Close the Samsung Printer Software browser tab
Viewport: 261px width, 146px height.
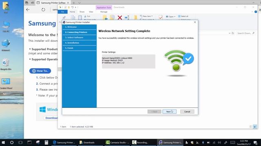click(68, 3)
